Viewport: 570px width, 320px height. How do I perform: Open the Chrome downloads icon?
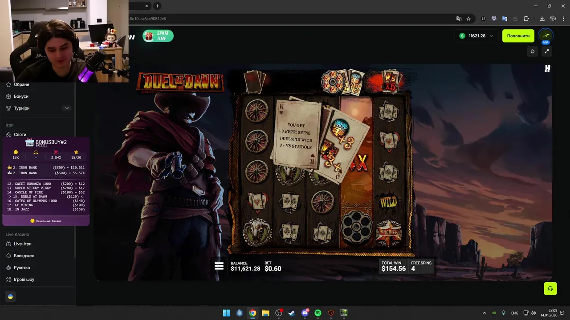click(542, 19)
